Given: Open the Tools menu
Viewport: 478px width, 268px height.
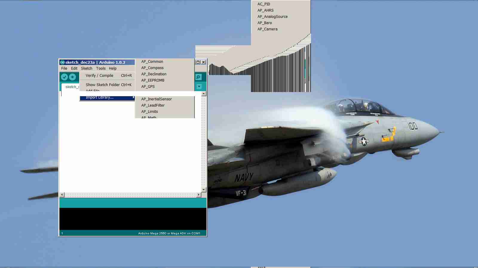Looking at the screenshot, I should pos(101,68).
